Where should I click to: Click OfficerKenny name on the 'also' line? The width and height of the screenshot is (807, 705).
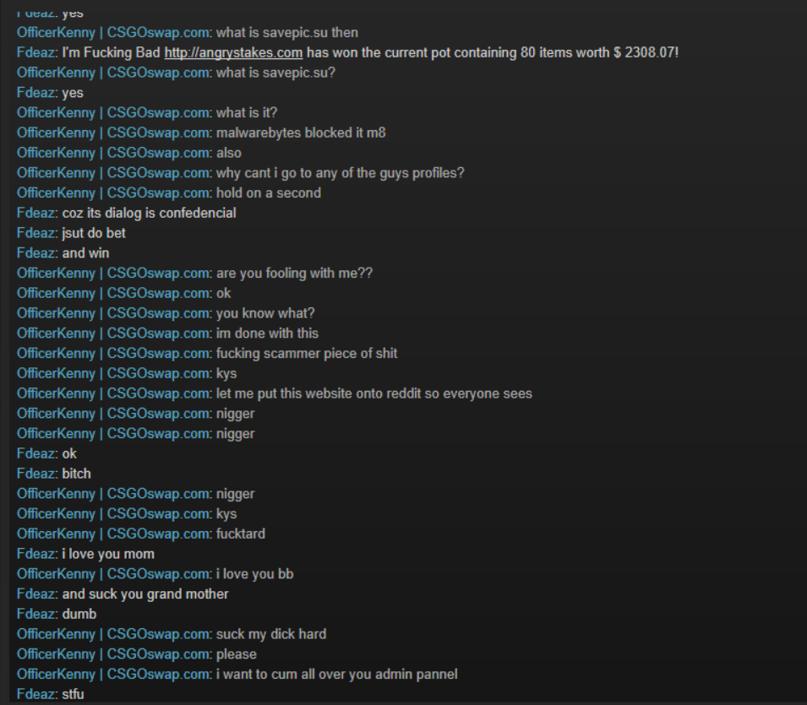(113, 153)
